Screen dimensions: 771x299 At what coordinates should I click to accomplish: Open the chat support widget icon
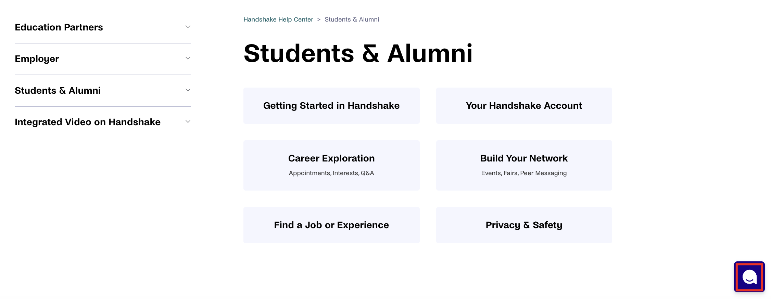749,277
